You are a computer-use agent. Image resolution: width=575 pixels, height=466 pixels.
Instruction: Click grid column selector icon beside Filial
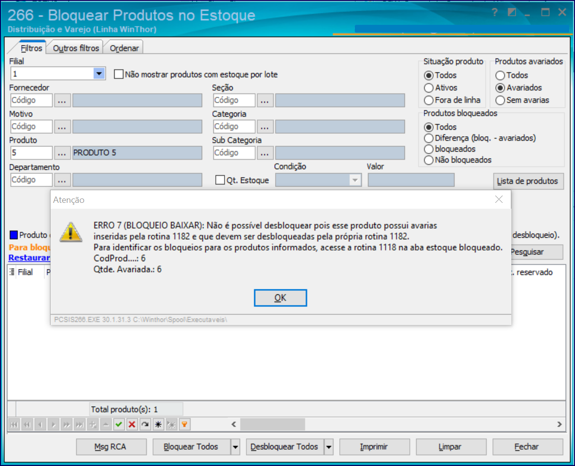pos(12,272)
